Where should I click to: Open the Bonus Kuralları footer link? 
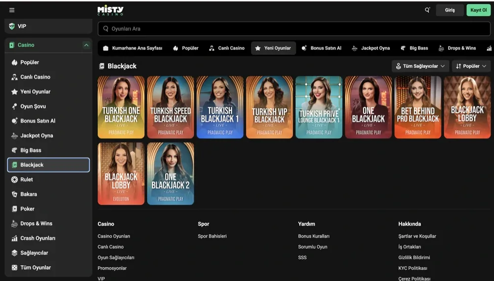314,236
